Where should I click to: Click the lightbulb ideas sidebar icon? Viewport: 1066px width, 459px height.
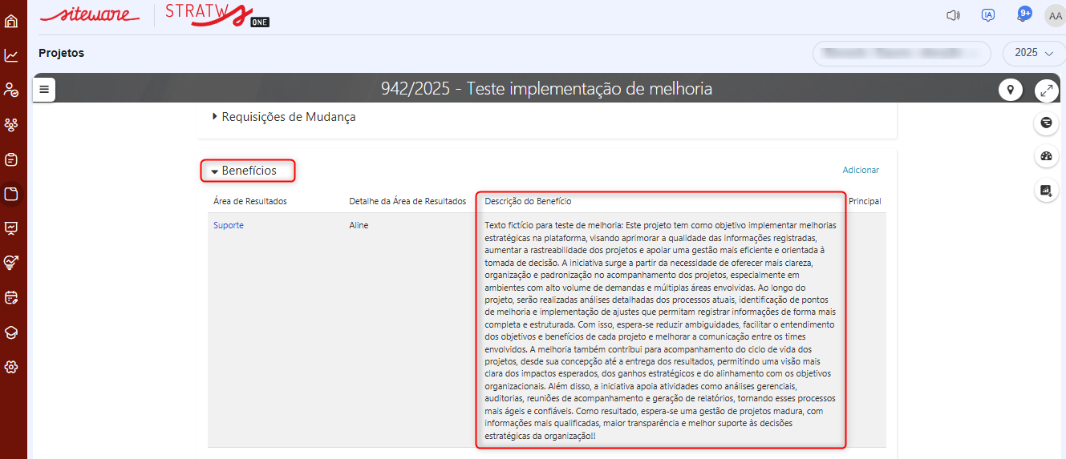[x=11, y=262]
